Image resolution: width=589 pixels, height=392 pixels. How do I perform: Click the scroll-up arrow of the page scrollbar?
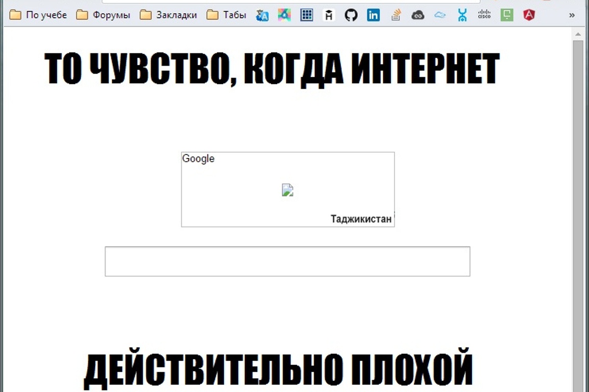point(578,34)
